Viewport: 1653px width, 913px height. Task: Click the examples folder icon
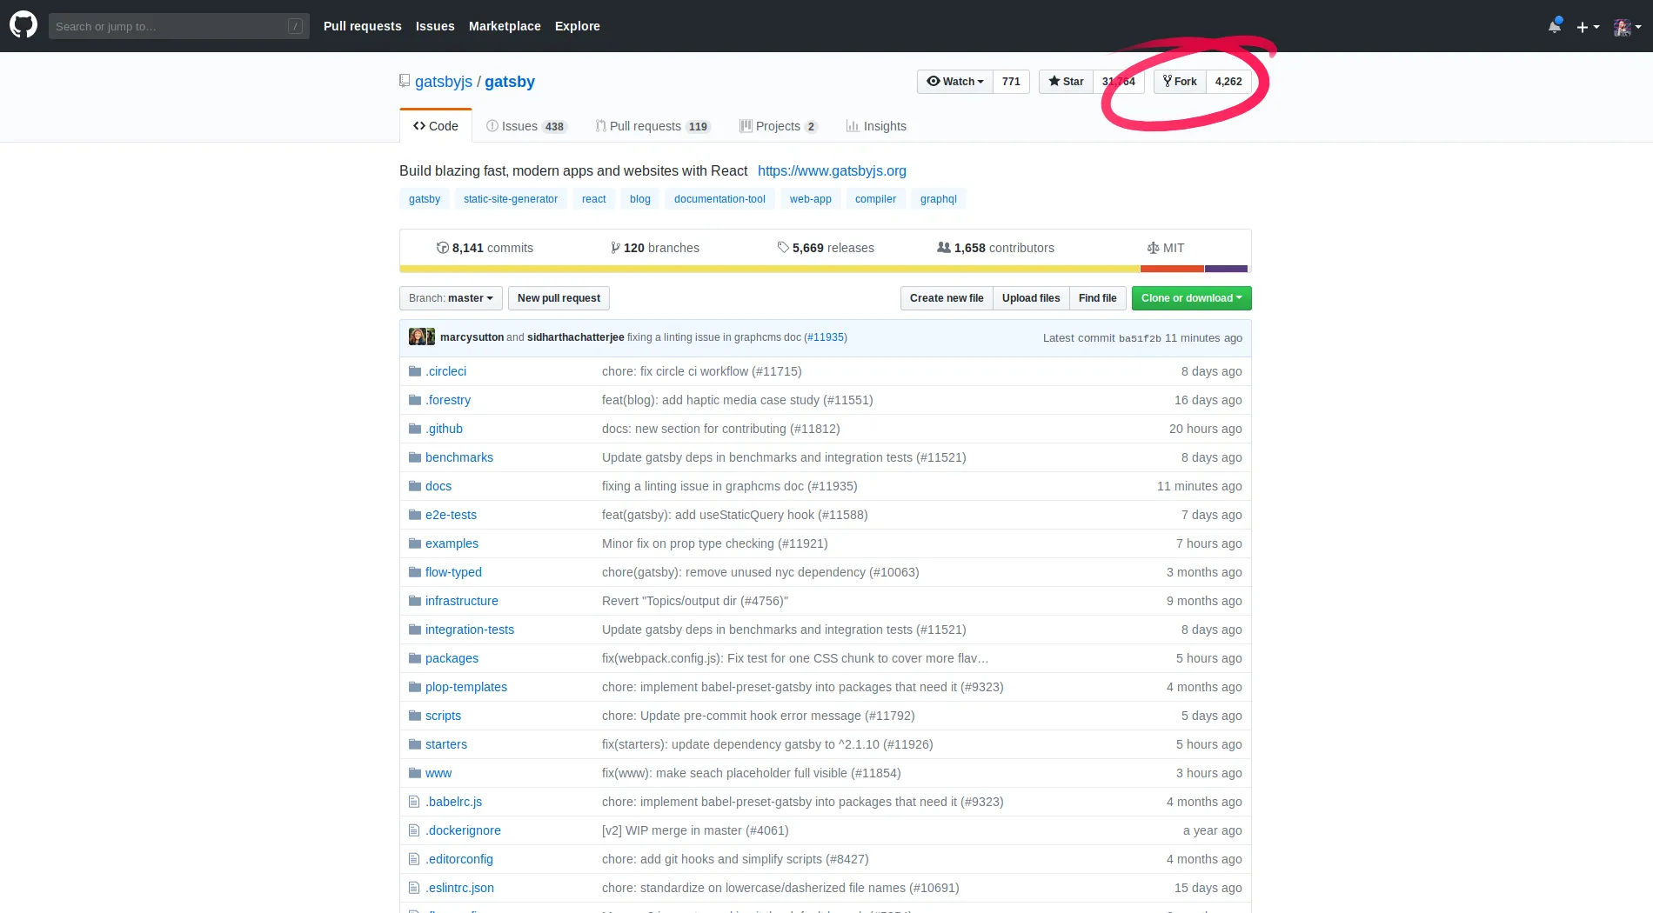[415, 543]
